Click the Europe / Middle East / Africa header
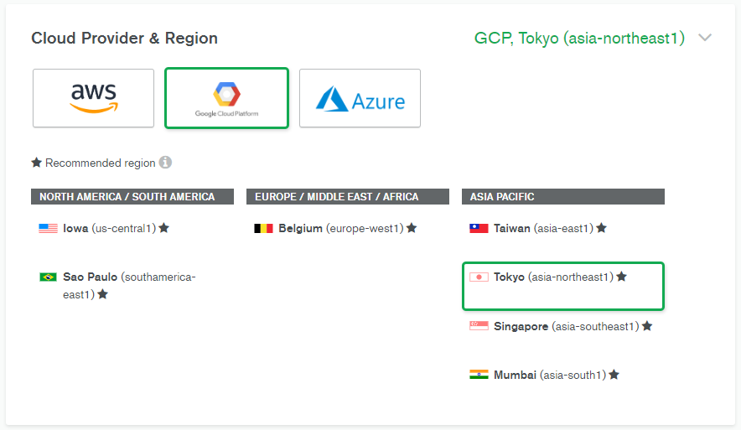This screenshot has width=741, height=430. click(348, 197)
